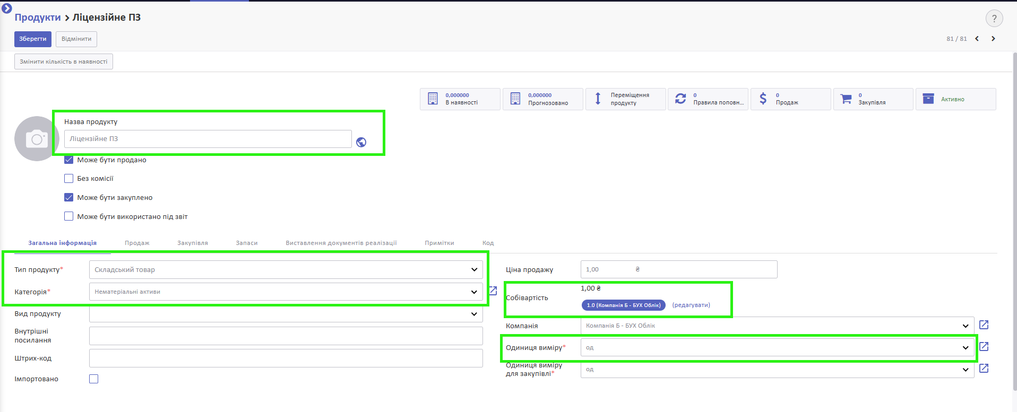Open Примітки tab
This screenshot has height=412, width=1017.
[439, 243]
